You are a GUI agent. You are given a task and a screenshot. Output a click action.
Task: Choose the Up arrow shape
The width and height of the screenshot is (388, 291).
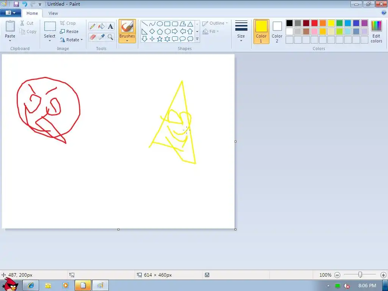pos(190,31)
